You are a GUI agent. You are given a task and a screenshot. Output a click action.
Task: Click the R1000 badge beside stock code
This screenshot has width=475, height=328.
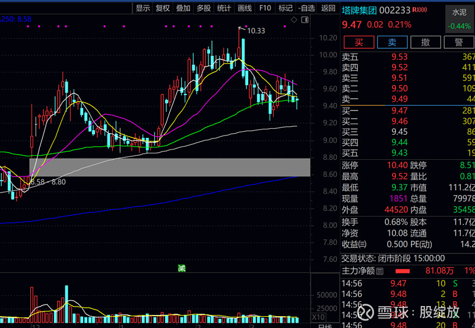point(420,10)
